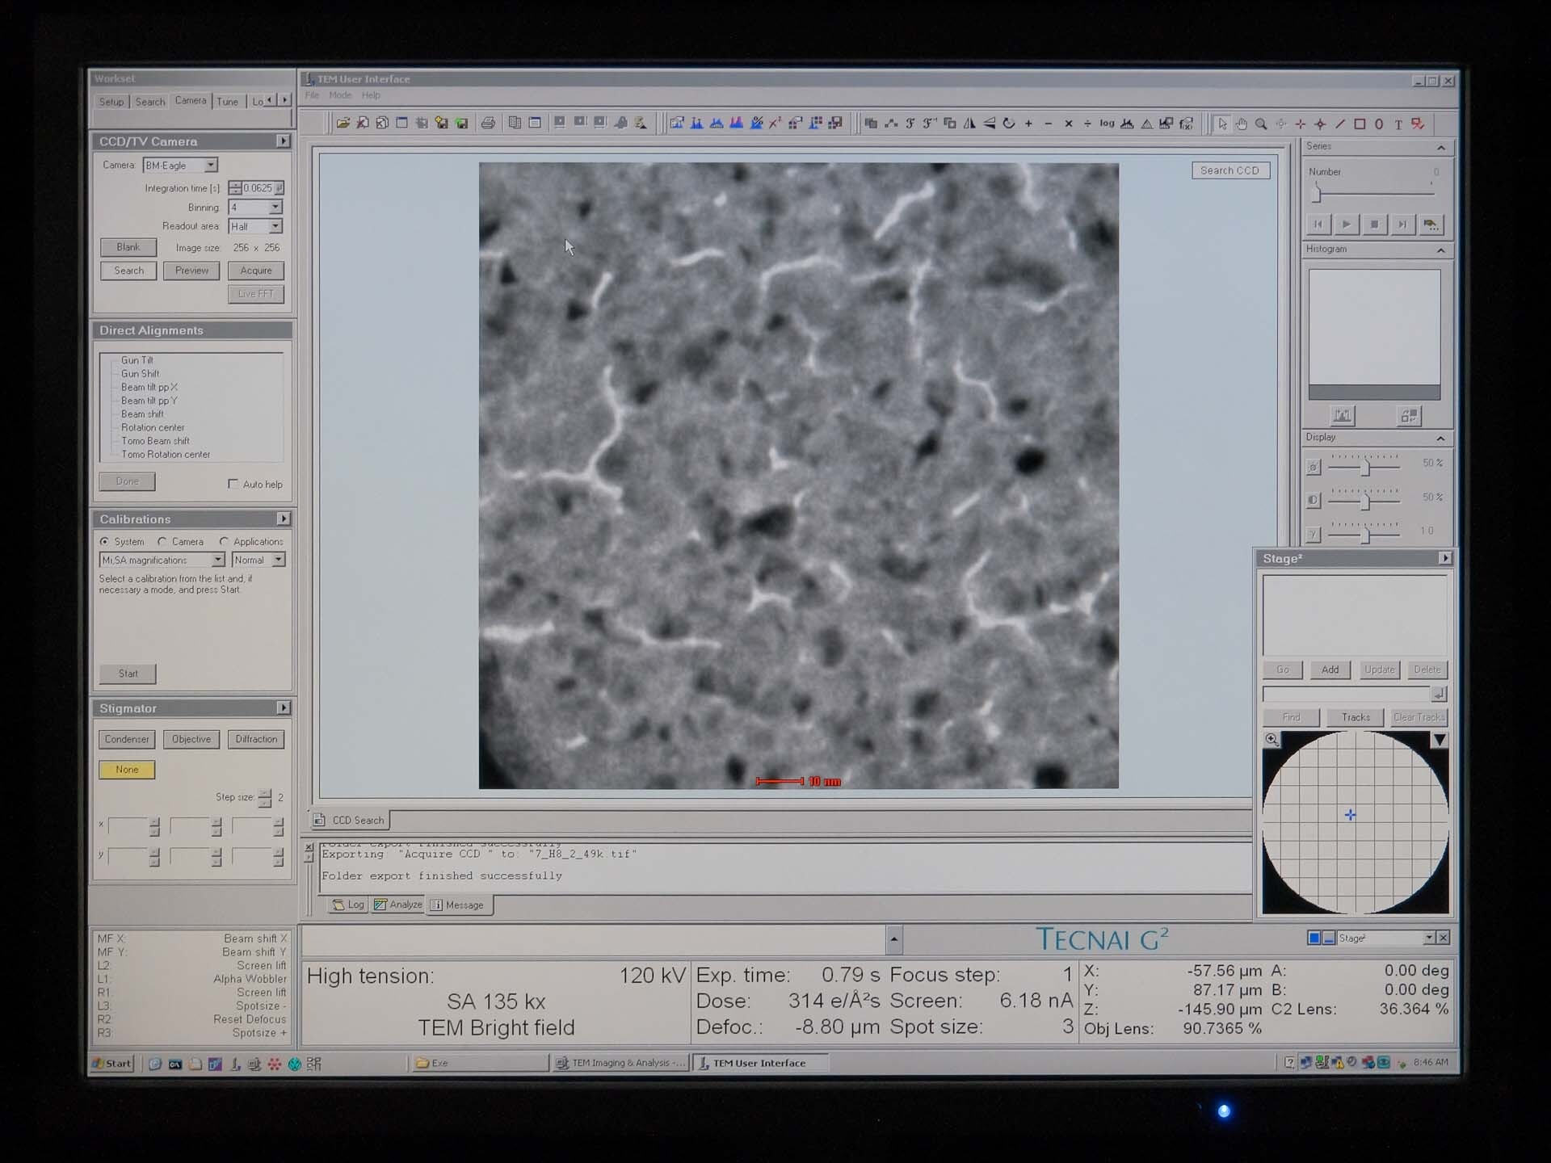Select the Camera calibration radio button
Image resolution: width=1551 pixels, height=1163 pixels.
[162, 541]
